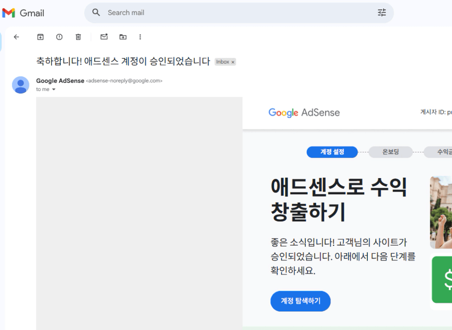The width and height of the screenshot is (452, 330).
Task: Select the 계정 설정 step tab
Action: 332,152
